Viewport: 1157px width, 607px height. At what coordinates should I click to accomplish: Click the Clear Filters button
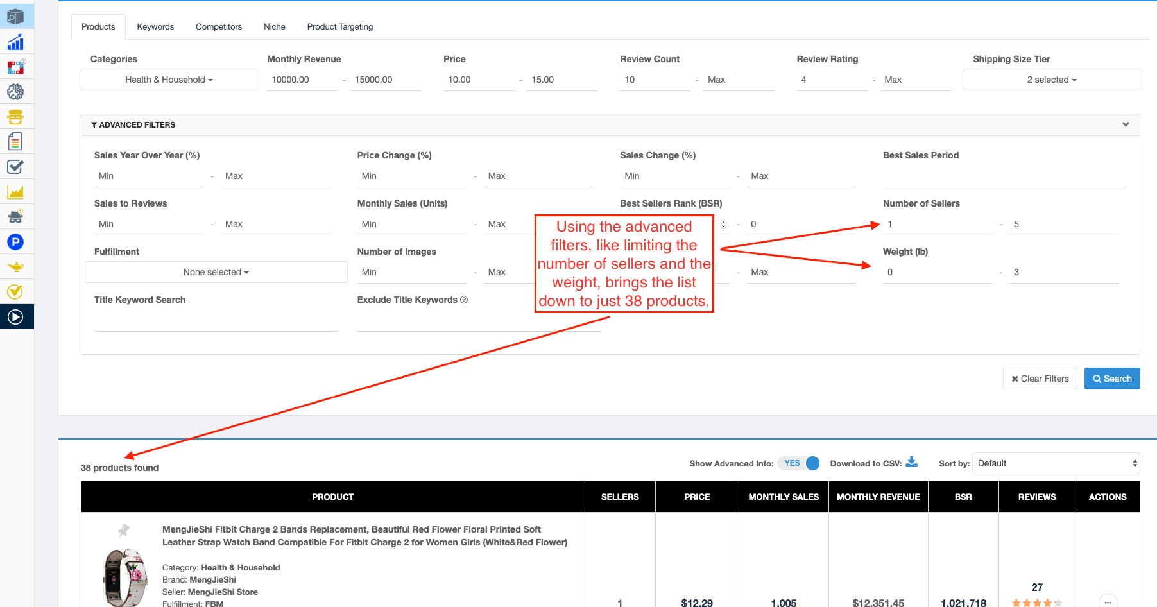pos(1040,379)
